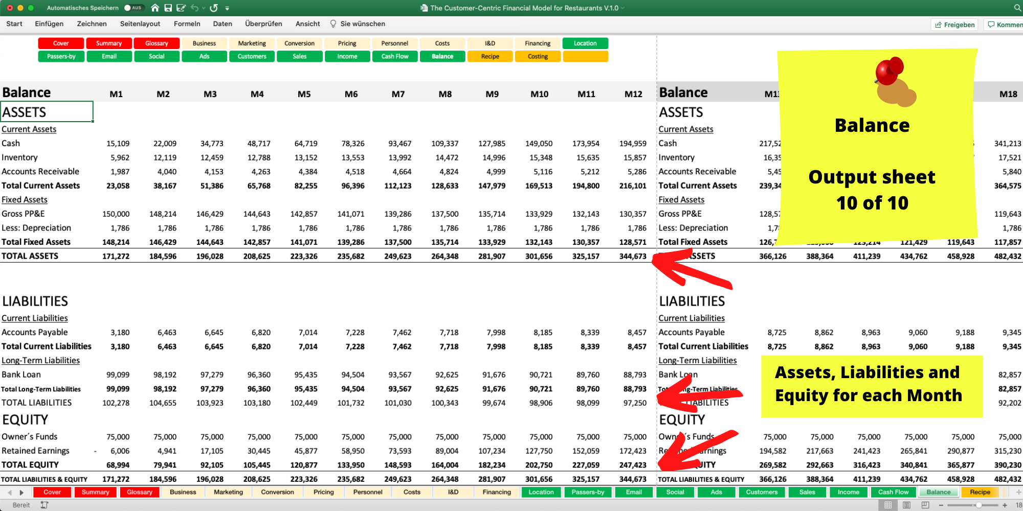The image size is (1023, 511).
Task: Click the red Summary navigation button in sheet
Action: (109, 43)
